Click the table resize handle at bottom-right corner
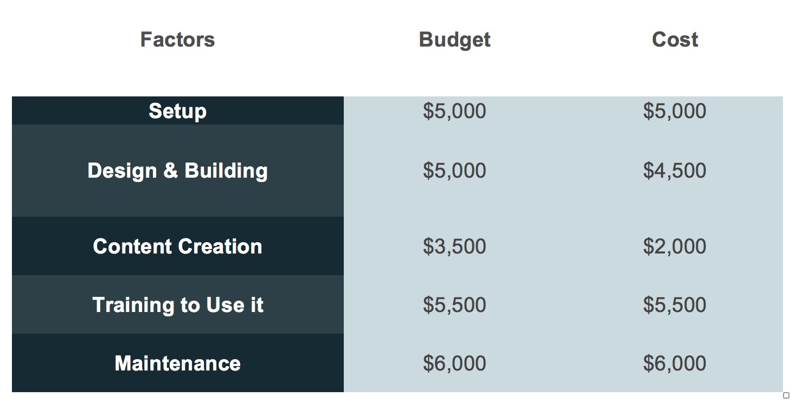The width and height of the screenshot is (796, 403). 786,395
